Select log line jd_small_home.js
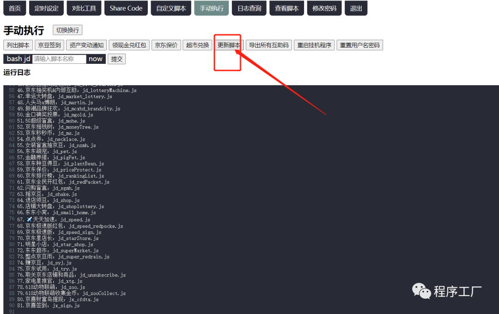The image size is (499, 314). click(56, 213)
